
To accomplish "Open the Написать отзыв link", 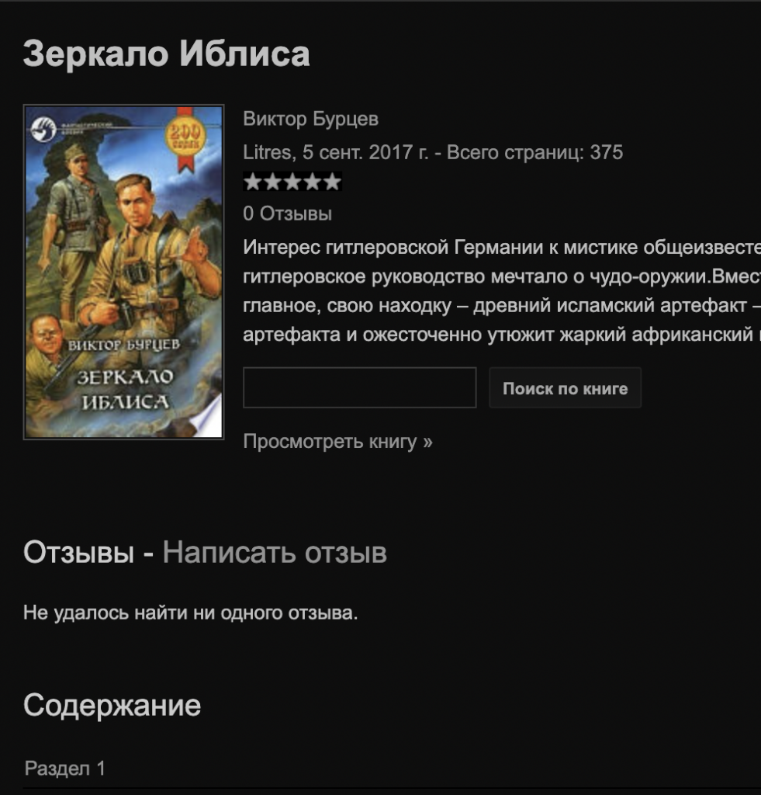I will [x=275, y=552].
